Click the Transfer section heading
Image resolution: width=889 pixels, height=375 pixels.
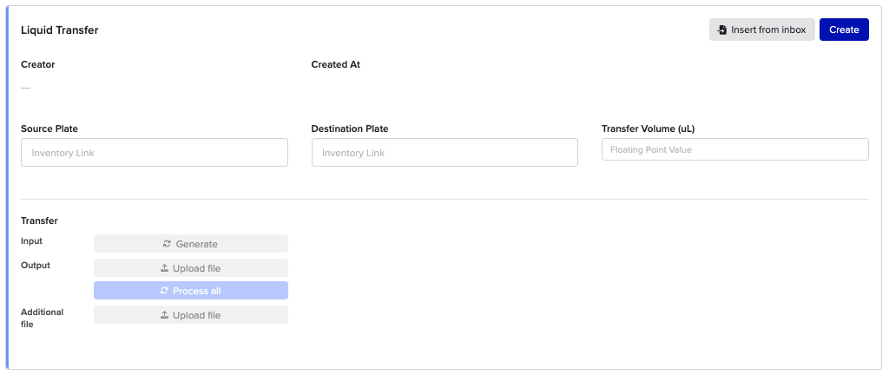(39, 220)
